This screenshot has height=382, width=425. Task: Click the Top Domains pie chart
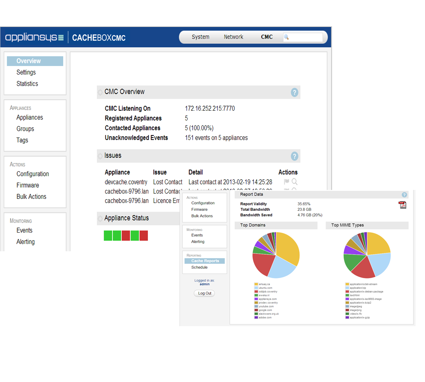(276, 255)
